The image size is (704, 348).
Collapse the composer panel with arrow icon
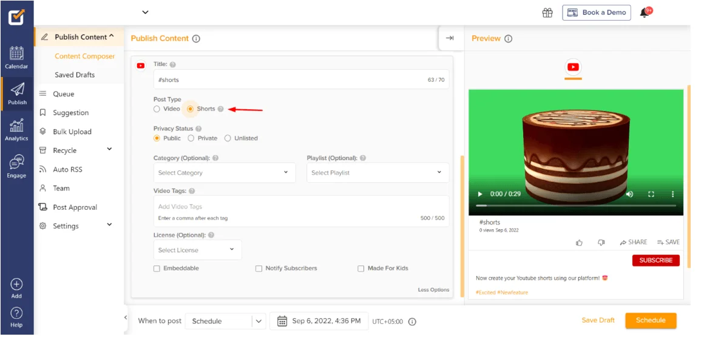click(x=450, y=38)
